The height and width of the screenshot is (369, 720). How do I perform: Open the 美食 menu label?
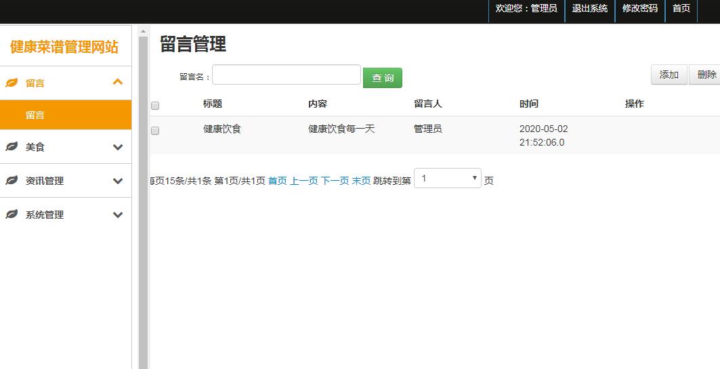[x=35, y=148]
